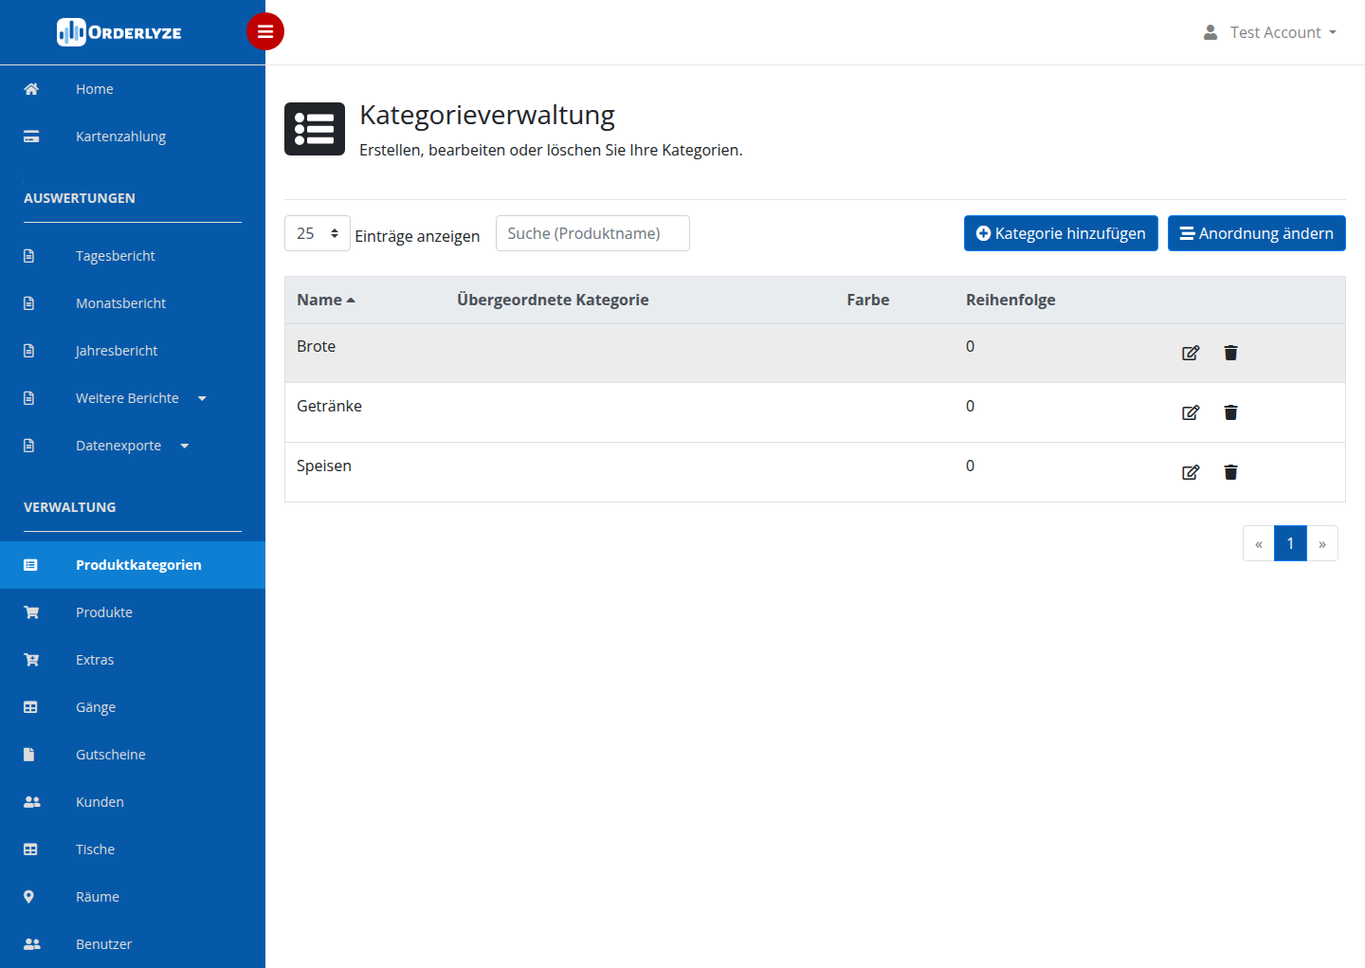
Task: Expand the Datenexporte submenu
Action: coord(184,446)
